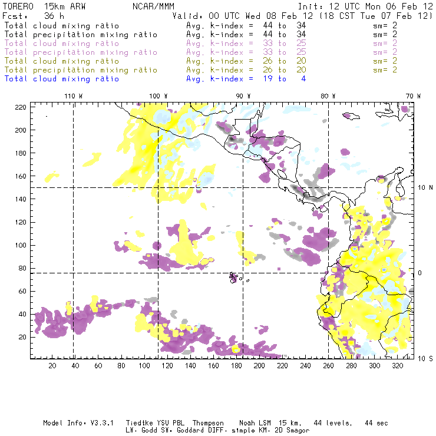Select the '10 S' latitude label
Viewport: 436px width, 436px height.
coord(425,359)
